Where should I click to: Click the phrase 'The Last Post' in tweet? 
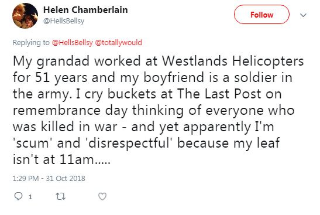pyautogui.click(x=219, y=94)
